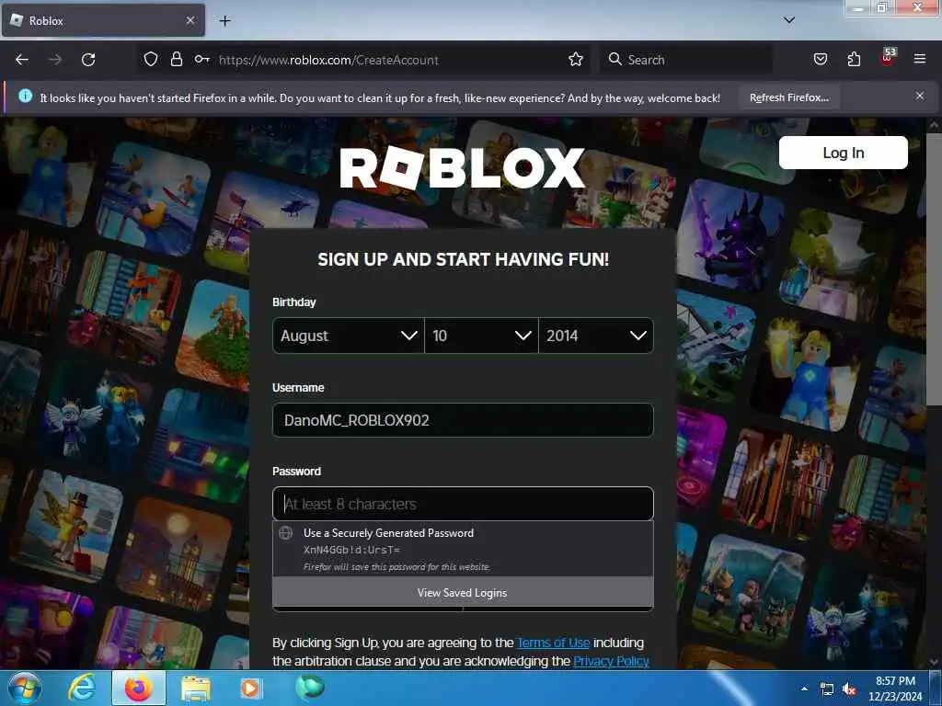Show hidden tray icons arrow
942x706 pixels.
(804, 689)
